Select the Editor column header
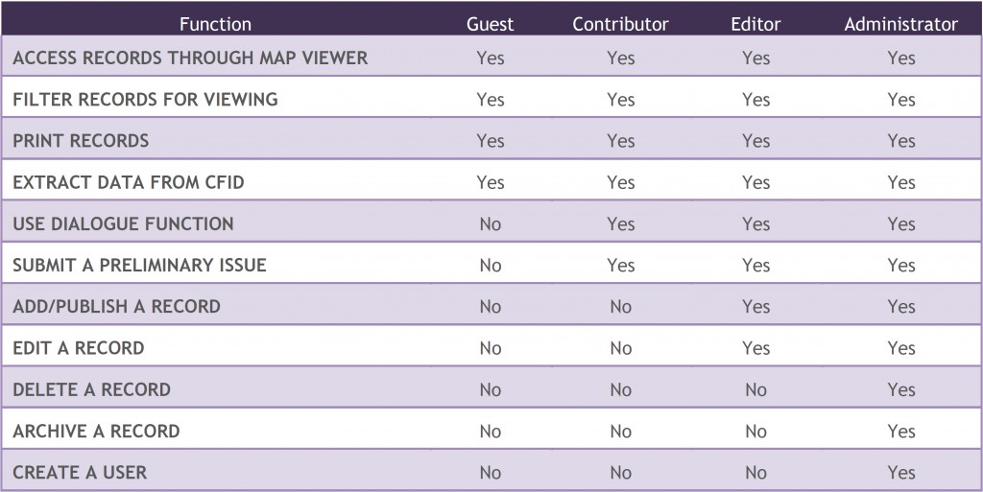This screenshot has width=983, height=492. tap(755, 24)
